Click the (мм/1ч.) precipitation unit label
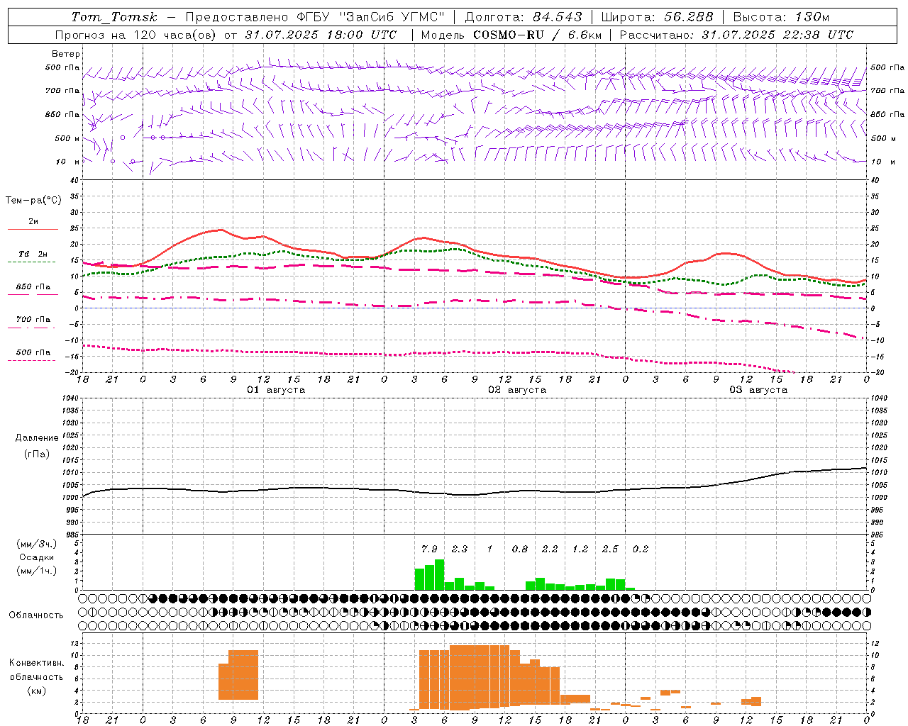The image size is (908, 726). (x=37, y=571)
